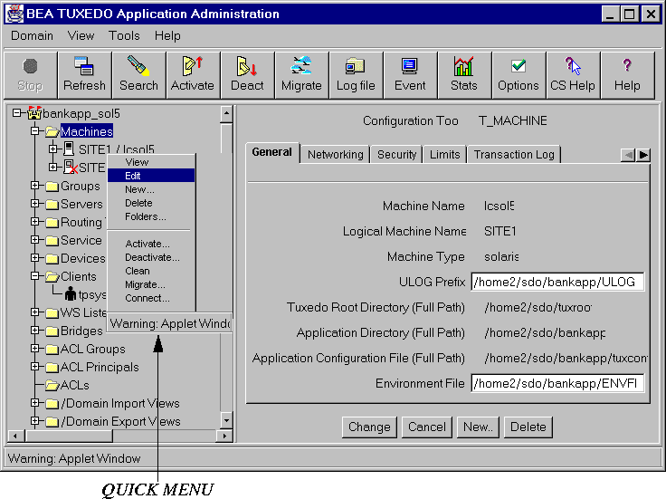Click the tree scrollbar down arrow
This screenshot has height=499, width=666.
[226, 420]
